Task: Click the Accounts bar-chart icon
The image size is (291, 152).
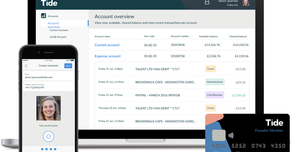Action: coord(43,16)
